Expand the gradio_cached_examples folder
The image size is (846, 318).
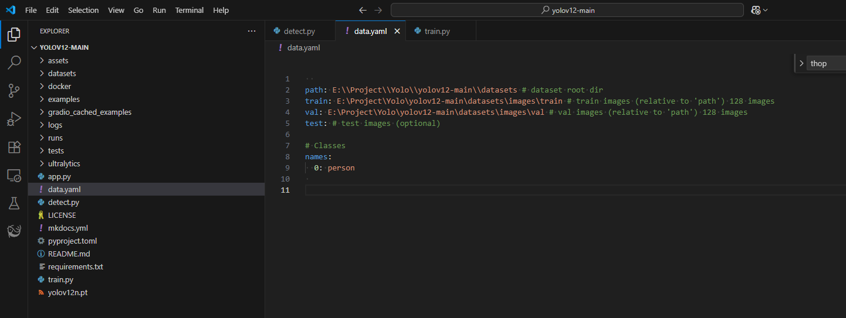[42, 112]
